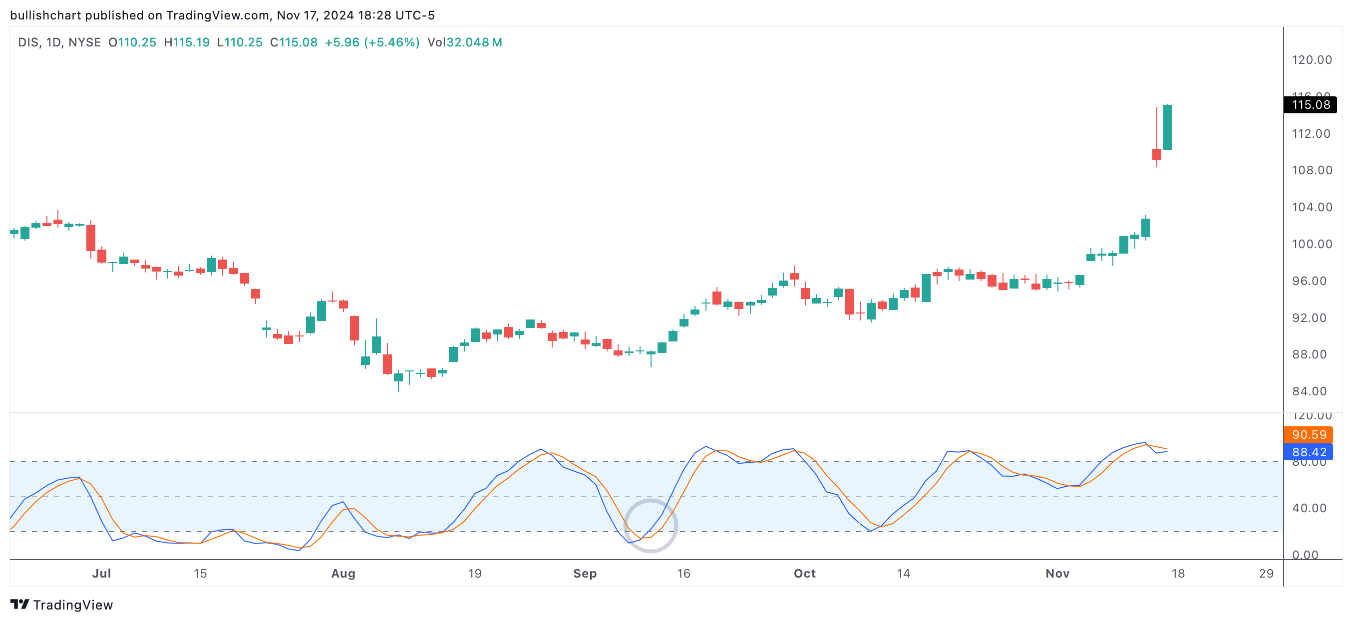Click the H115.19 high value
This screenshot has width=1353, height=622.
coord(187,42)
